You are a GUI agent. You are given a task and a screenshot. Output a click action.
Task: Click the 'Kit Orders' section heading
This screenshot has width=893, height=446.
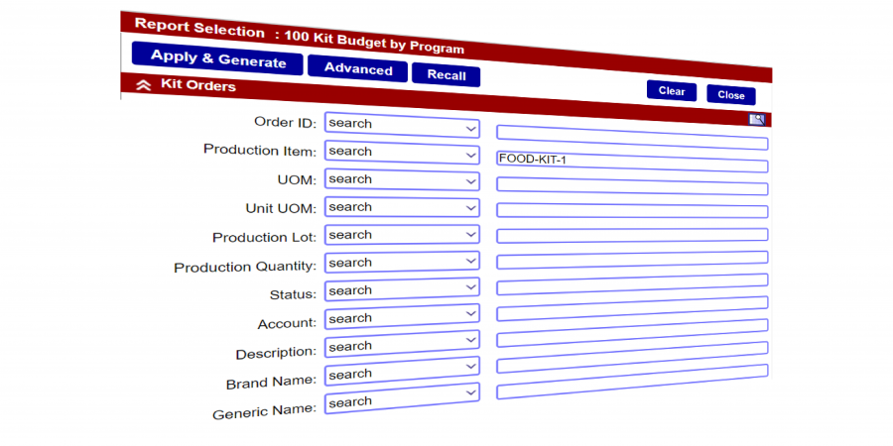197,85
